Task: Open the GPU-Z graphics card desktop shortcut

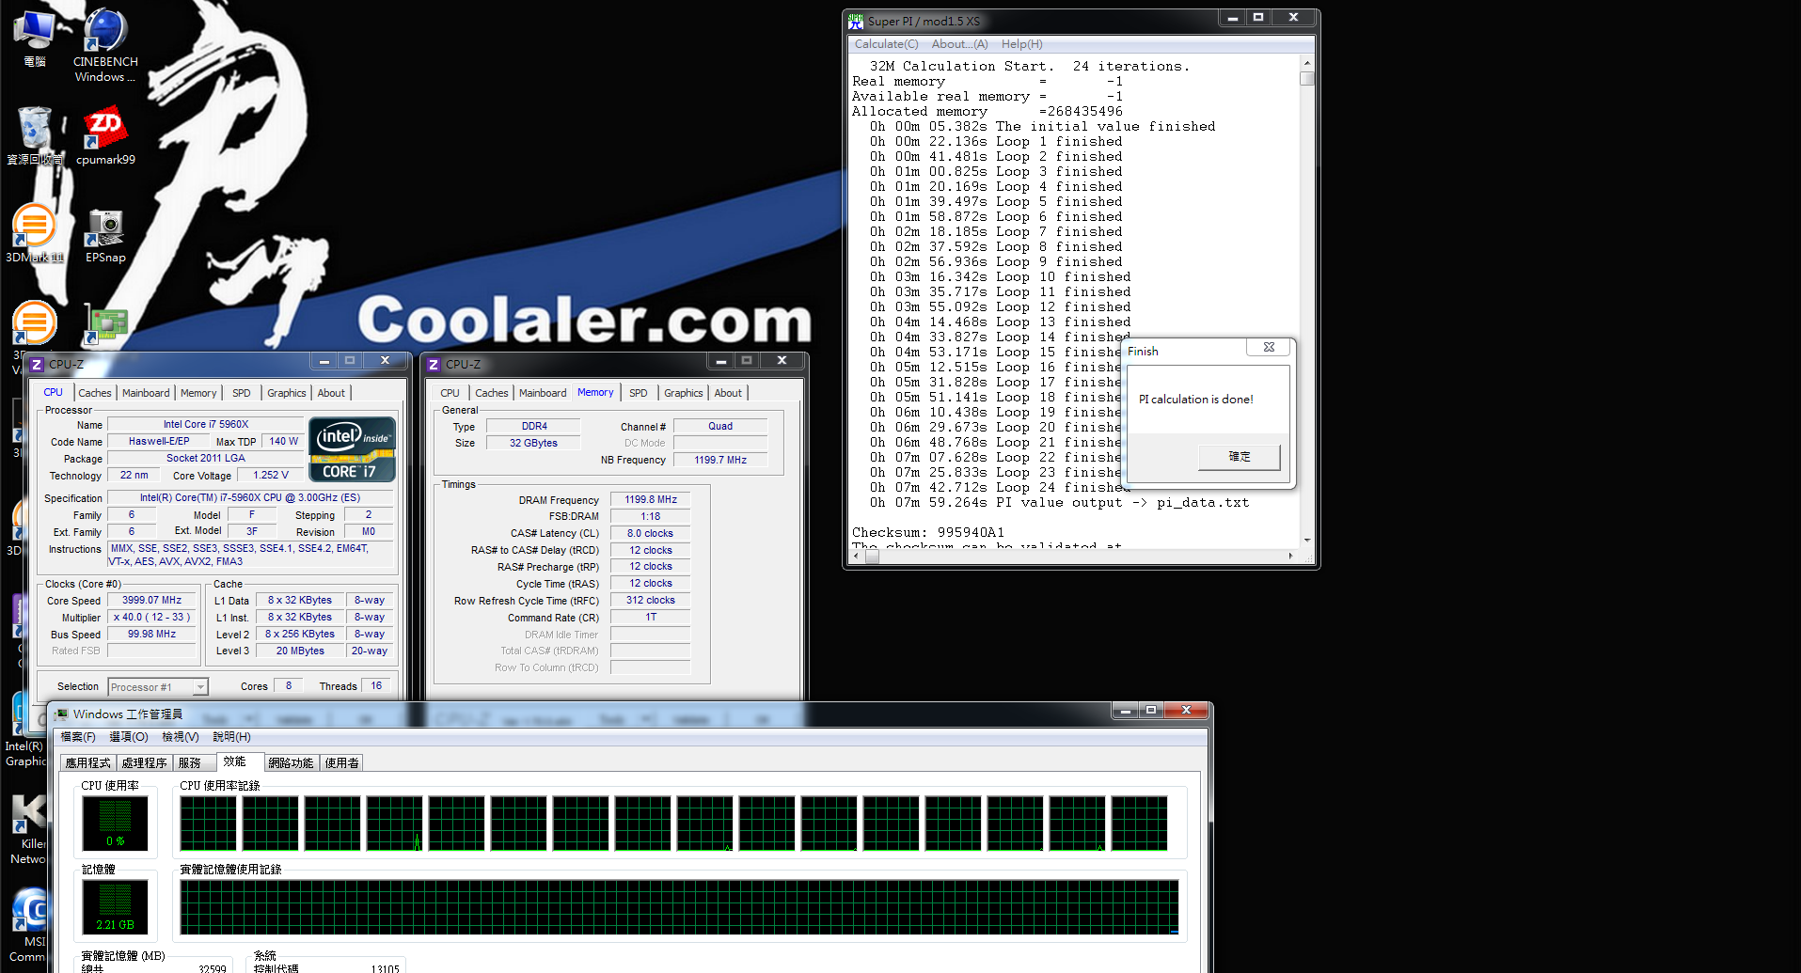Action: [x=105, y=324]
